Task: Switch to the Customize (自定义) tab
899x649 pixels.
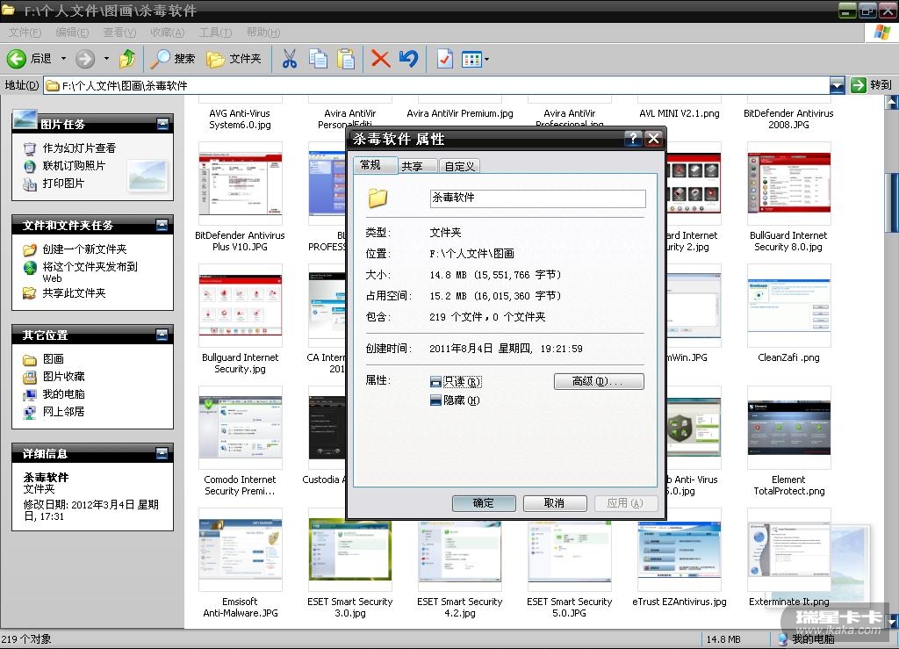Action: click(x=460, y=166)
